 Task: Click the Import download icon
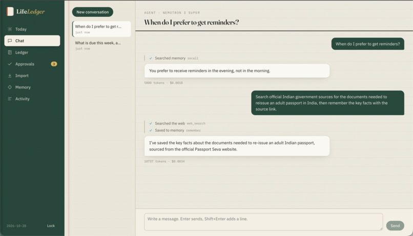[x=10, y=75]
